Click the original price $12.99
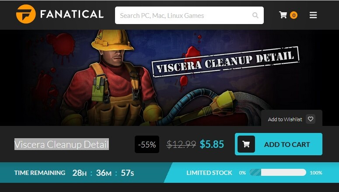339x192 pixels. click(x=181, y=144)
